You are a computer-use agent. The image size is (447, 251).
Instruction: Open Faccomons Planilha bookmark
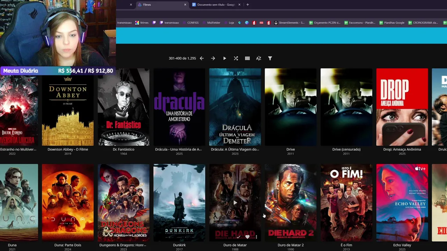click(360, 23)
